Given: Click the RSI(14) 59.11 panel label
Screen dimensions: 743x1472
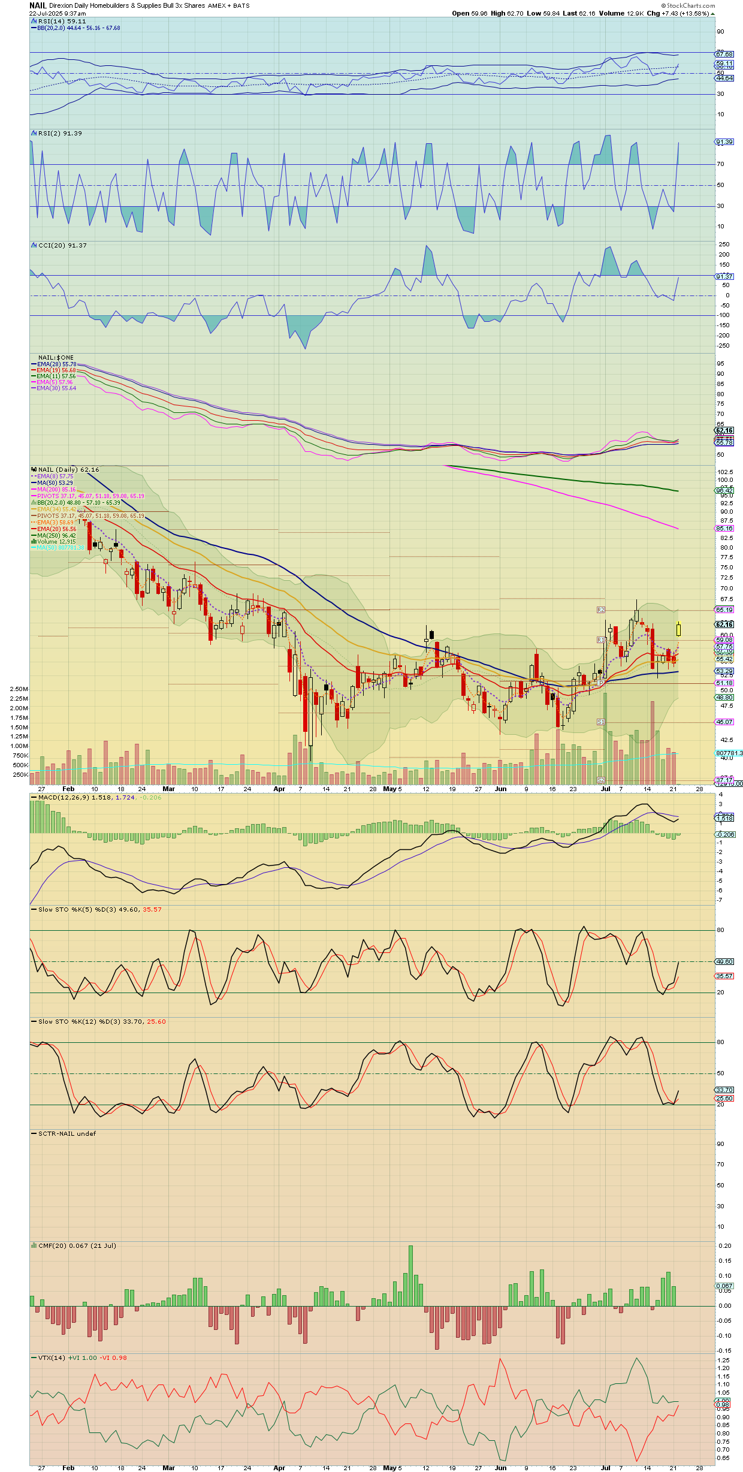Looking at the screenshot, I should (62, 21).
